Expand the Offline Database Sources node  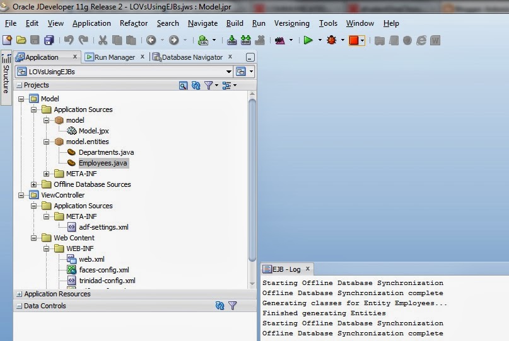tap(34, 184)
